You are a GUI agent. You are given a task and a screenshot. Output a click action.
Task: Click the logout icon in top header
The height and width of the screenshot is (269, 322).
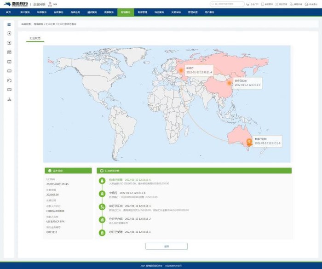coord(306,4)
